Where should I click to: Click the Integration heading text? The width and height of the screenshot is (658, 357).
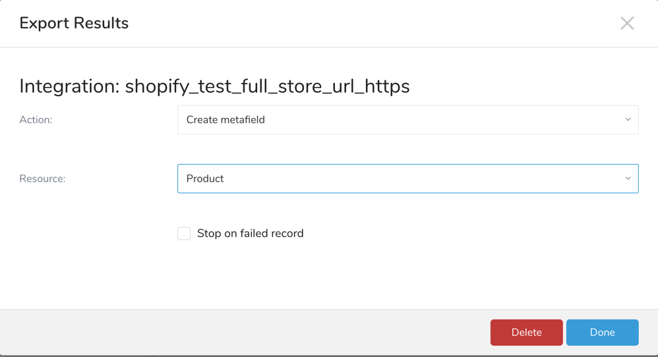click(214, 86)
